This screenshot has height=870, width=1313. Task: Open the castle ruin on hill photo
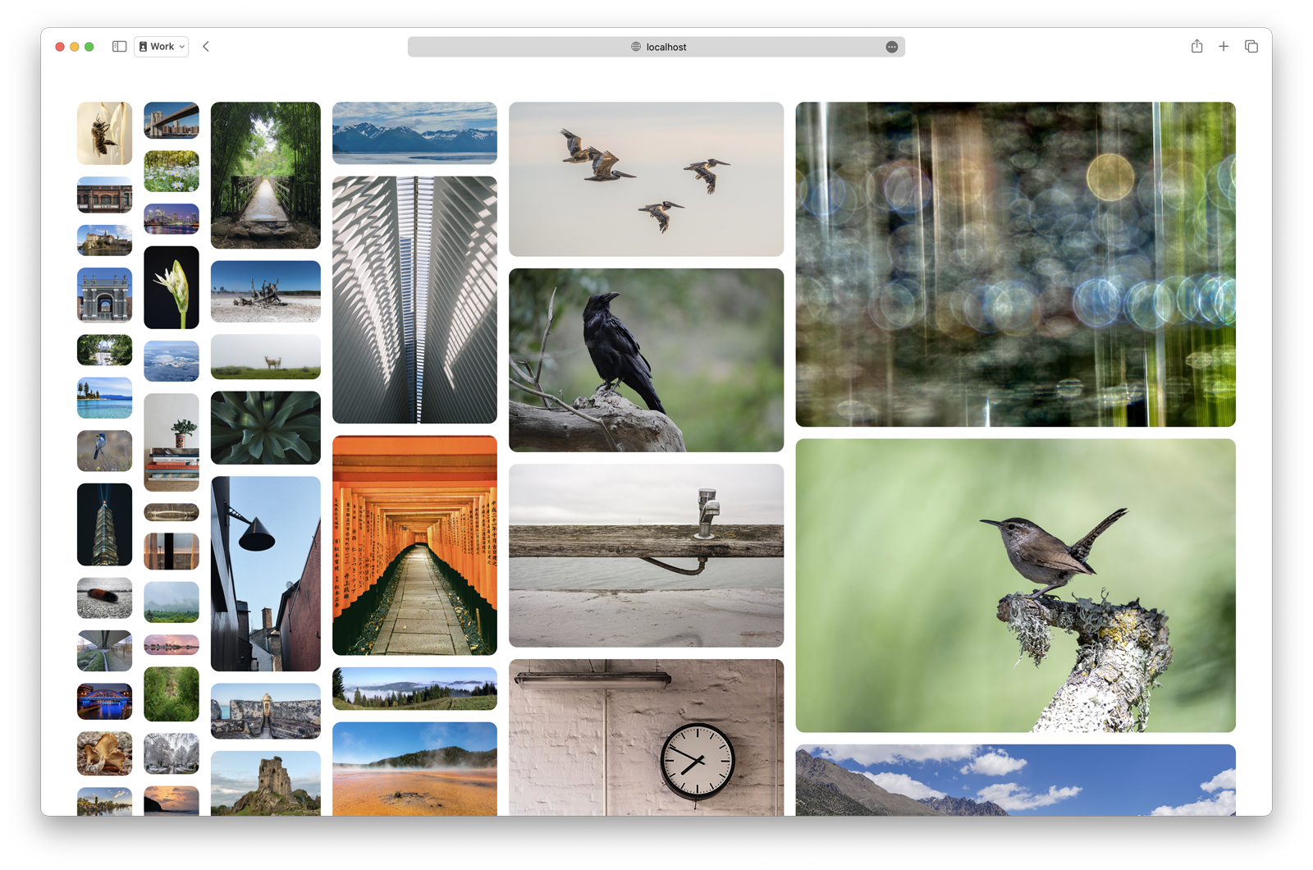pos(265,783)
